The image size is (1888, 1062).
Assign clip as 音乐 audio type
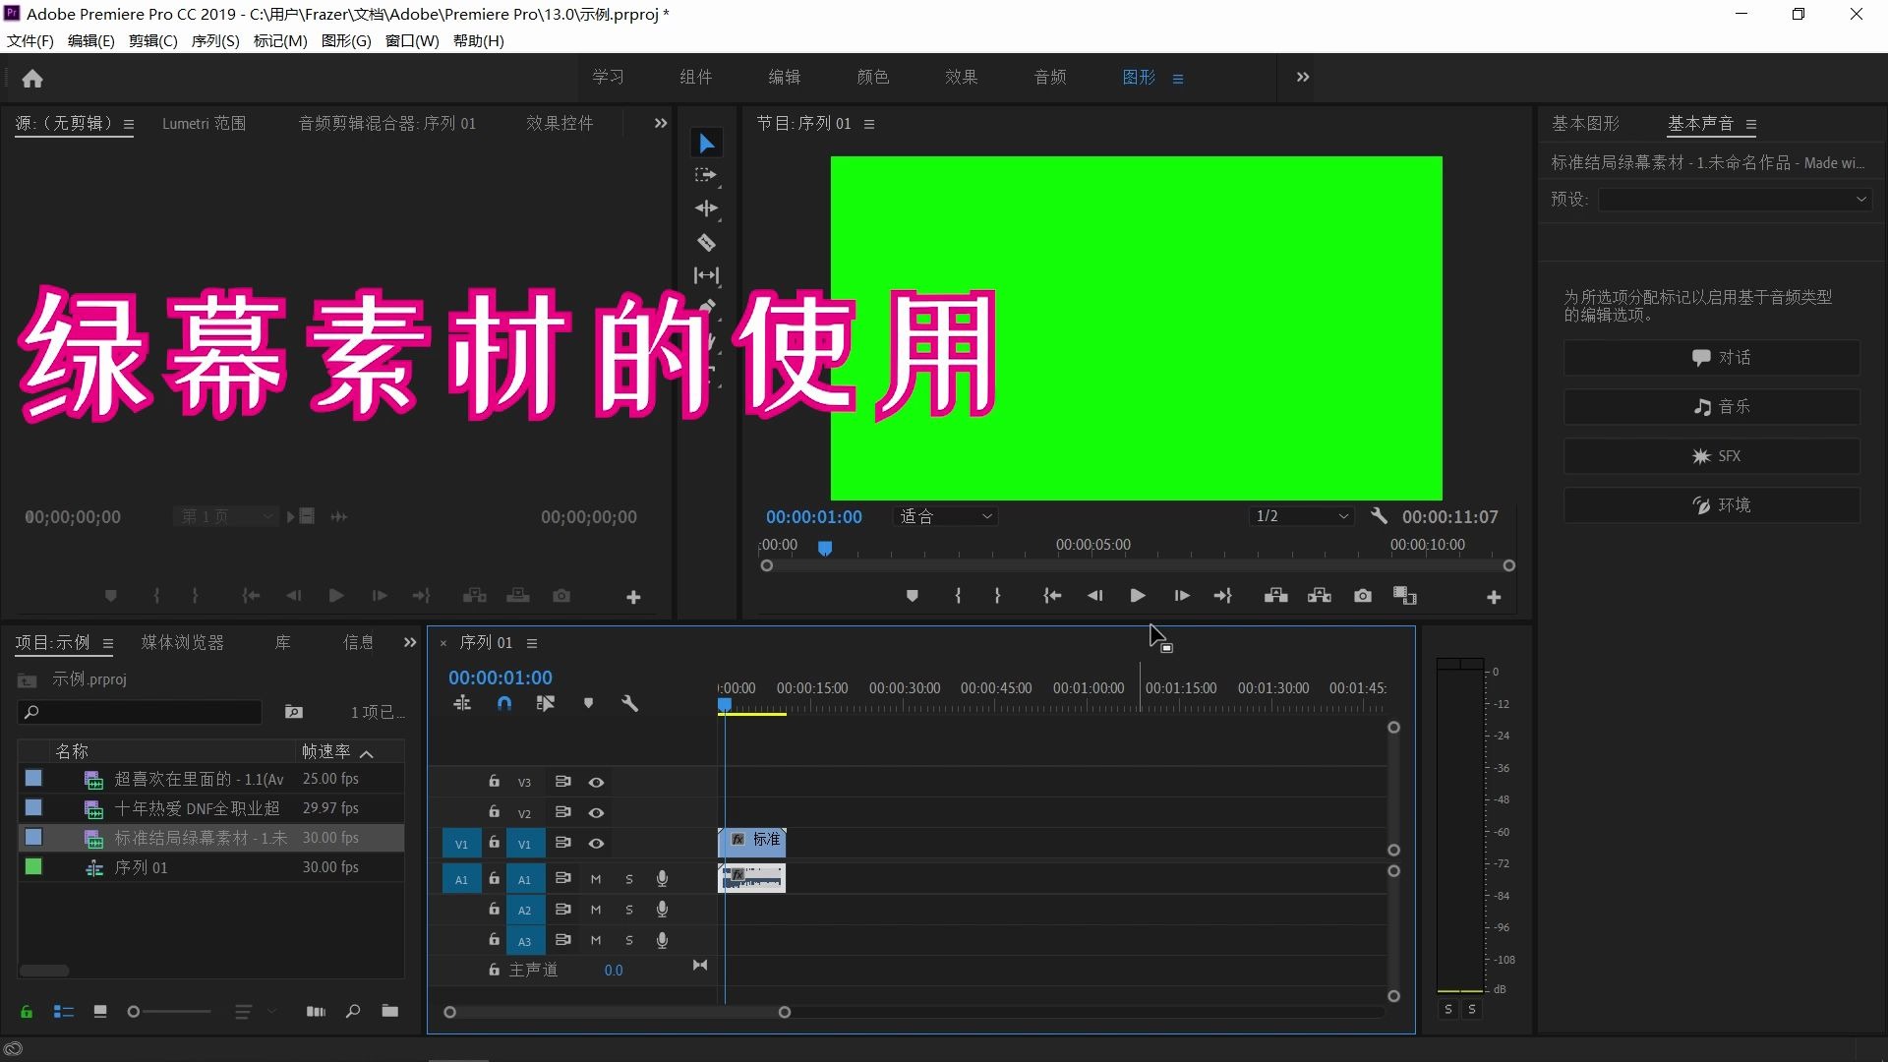[1712, 406]
